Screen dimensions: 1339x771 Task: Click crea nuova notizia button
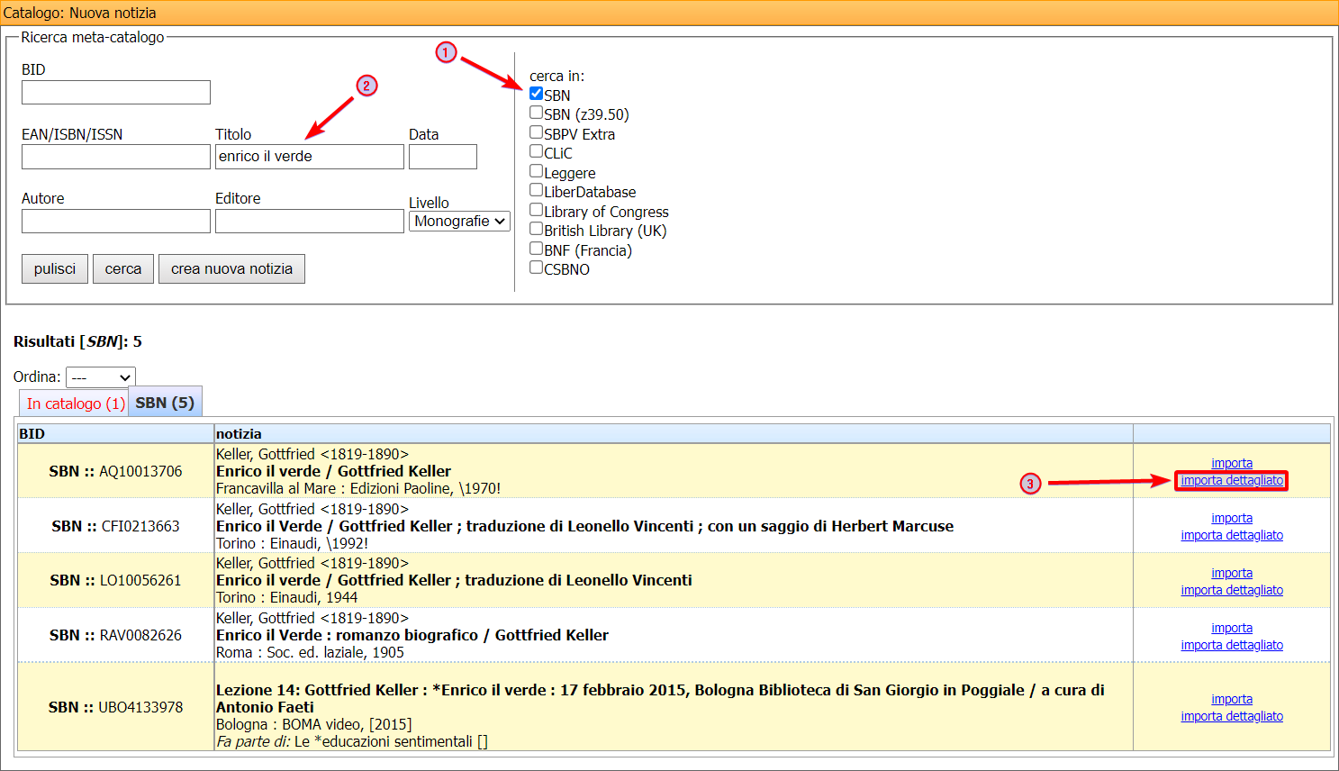click(231, 269)
